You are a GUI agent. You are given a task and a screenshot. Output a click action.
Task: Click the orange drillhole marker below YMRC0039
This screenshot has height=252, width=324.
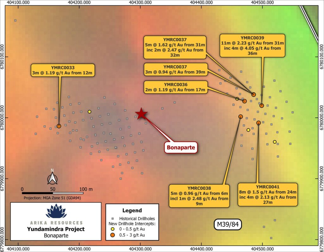tap(262, 105)
